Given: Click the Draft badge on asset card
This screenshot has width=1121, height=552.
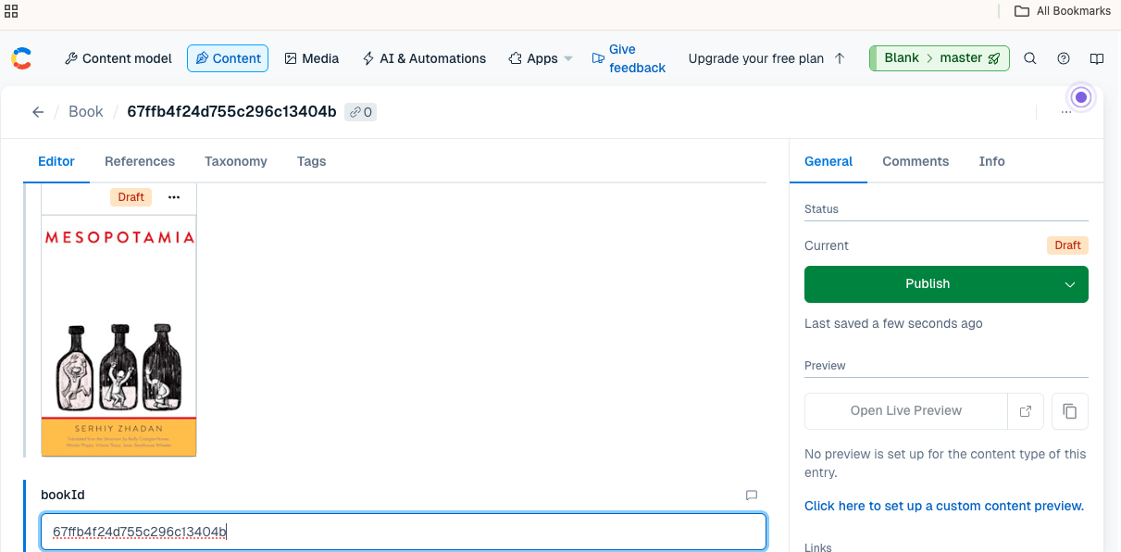Looking at the screenshot, I should [x=131, y=197].
